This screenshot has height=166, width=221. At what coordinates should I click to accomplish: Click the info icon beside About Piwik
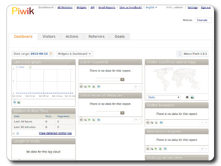tap(180, 54)
